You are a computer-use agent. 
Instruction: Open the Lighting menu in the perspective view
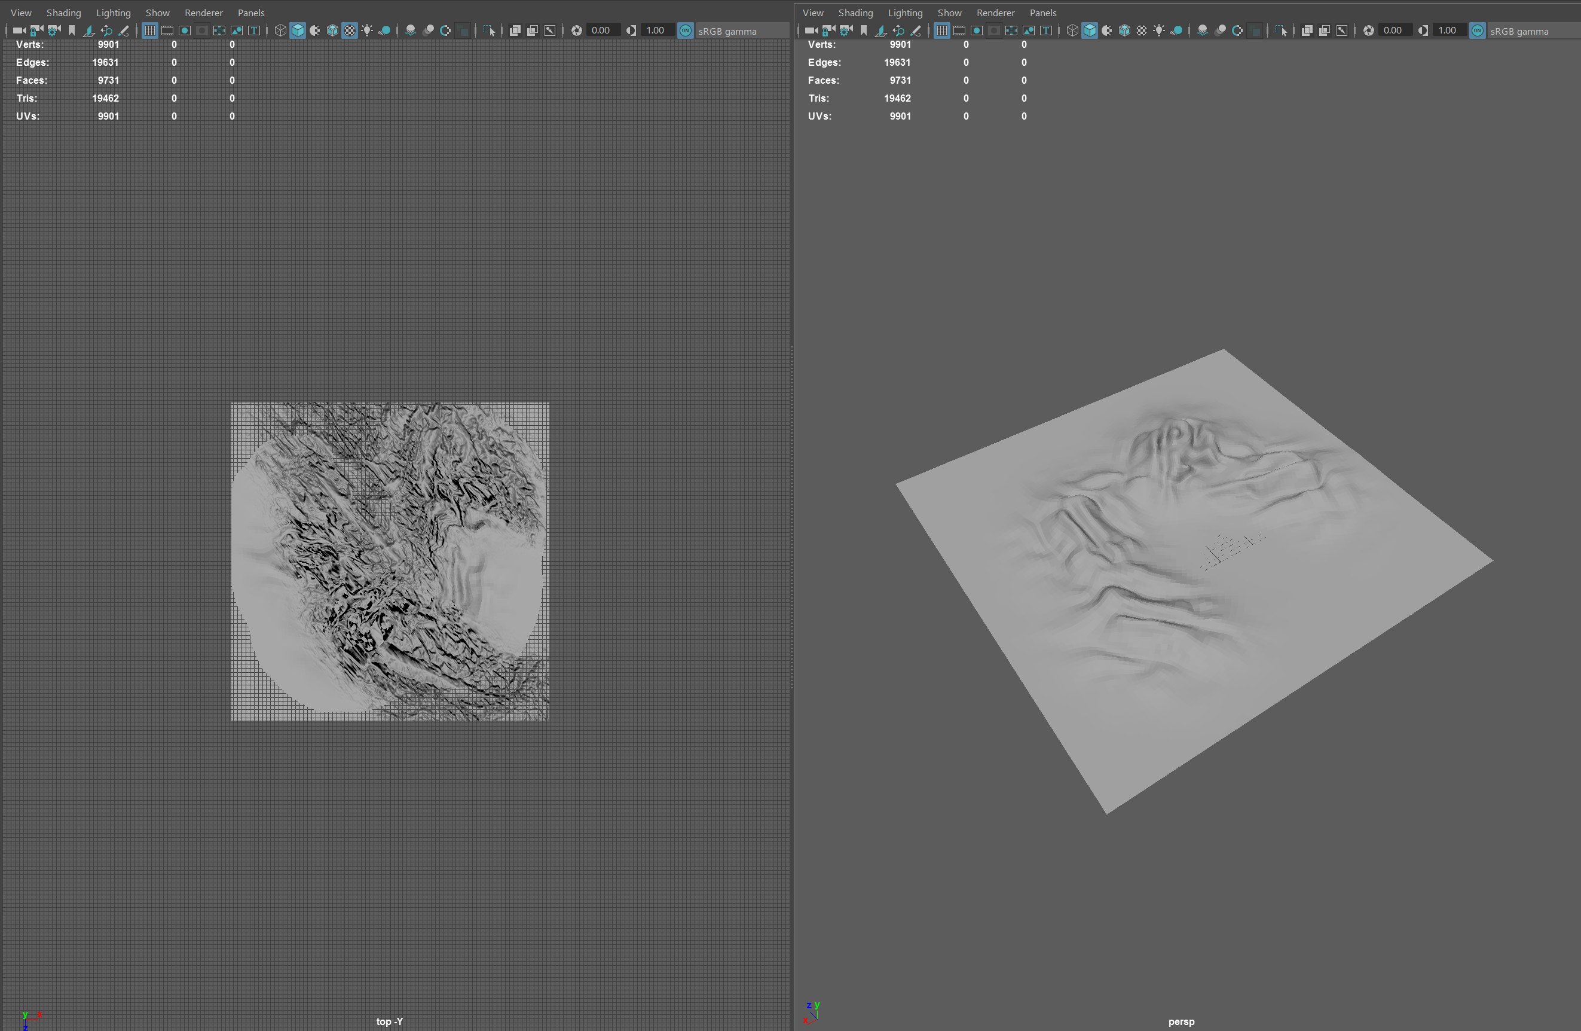click(x=905, y=12)
